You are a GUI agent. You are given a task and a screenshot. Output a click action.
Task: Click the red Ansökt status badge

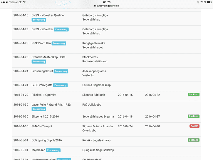[194, 126]
